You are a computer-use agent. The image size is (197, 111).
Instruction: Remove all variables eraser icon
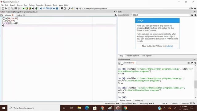(192, 63)
